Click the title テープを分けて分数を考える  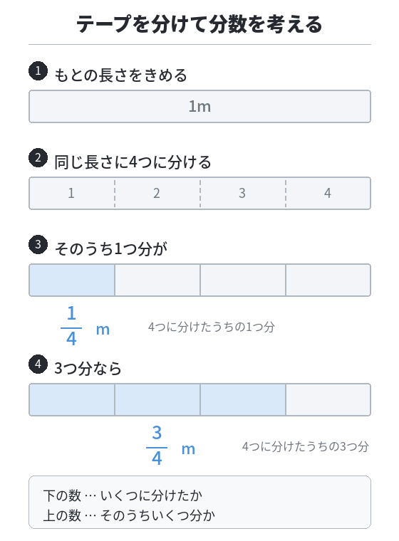pos(199,23)
